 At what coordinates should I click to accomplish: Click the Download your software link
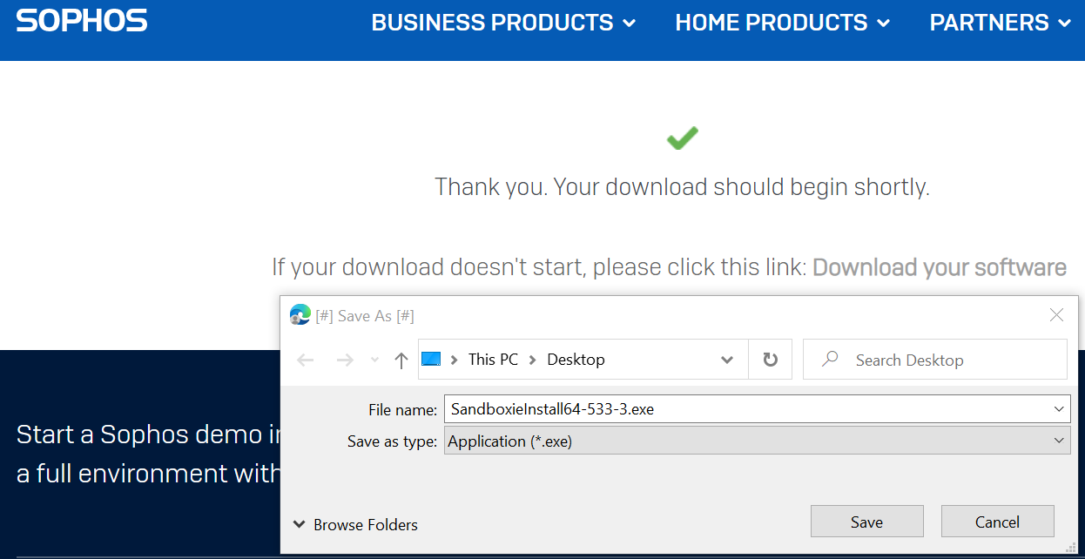click(x=940, y=267)
